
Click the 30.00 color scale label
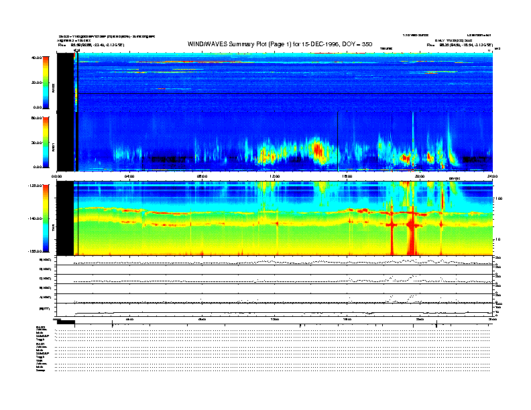click(36, 143)
